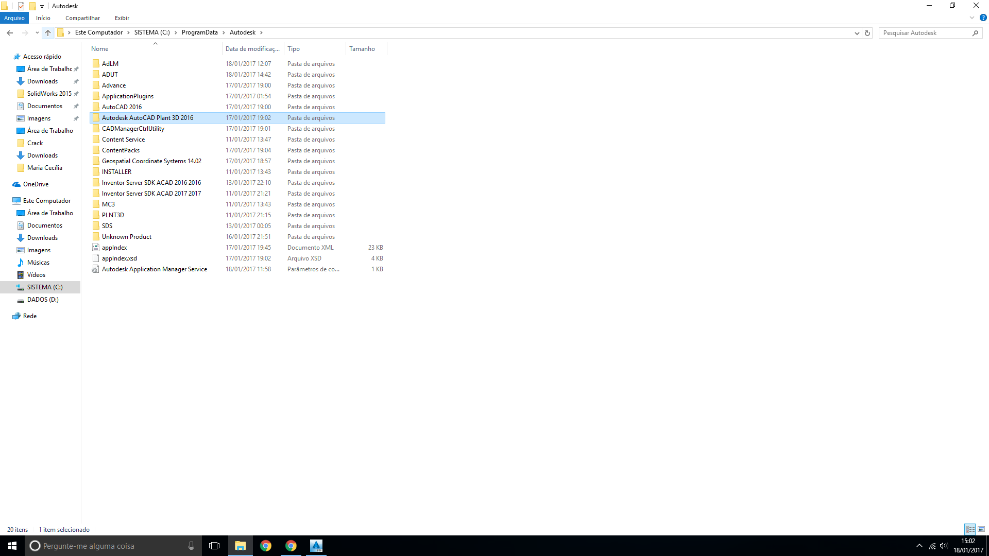Switch to details view in status bar
The image size is (989, 556).
click(970, 529)
